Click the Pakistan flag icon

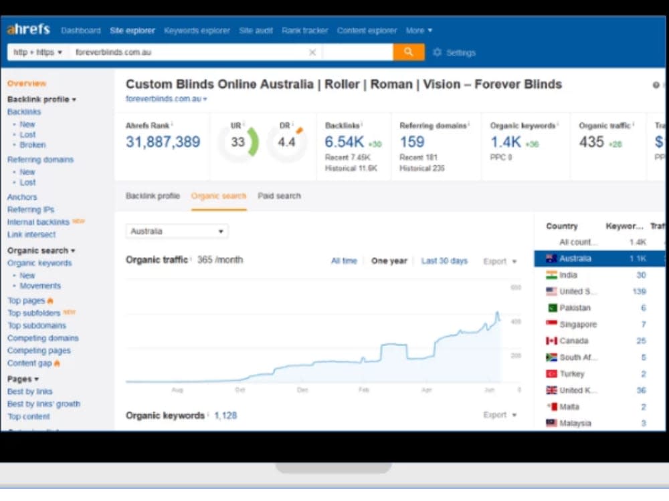coord(552,307)
